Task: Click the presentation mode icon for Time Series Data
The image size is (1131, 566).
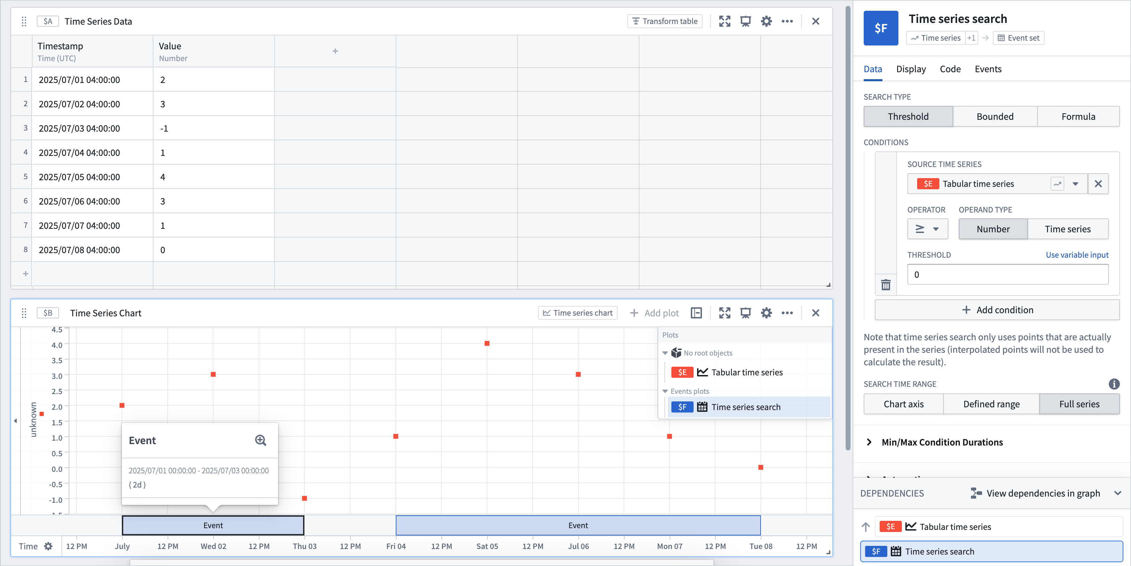Action: coord(746,21)
